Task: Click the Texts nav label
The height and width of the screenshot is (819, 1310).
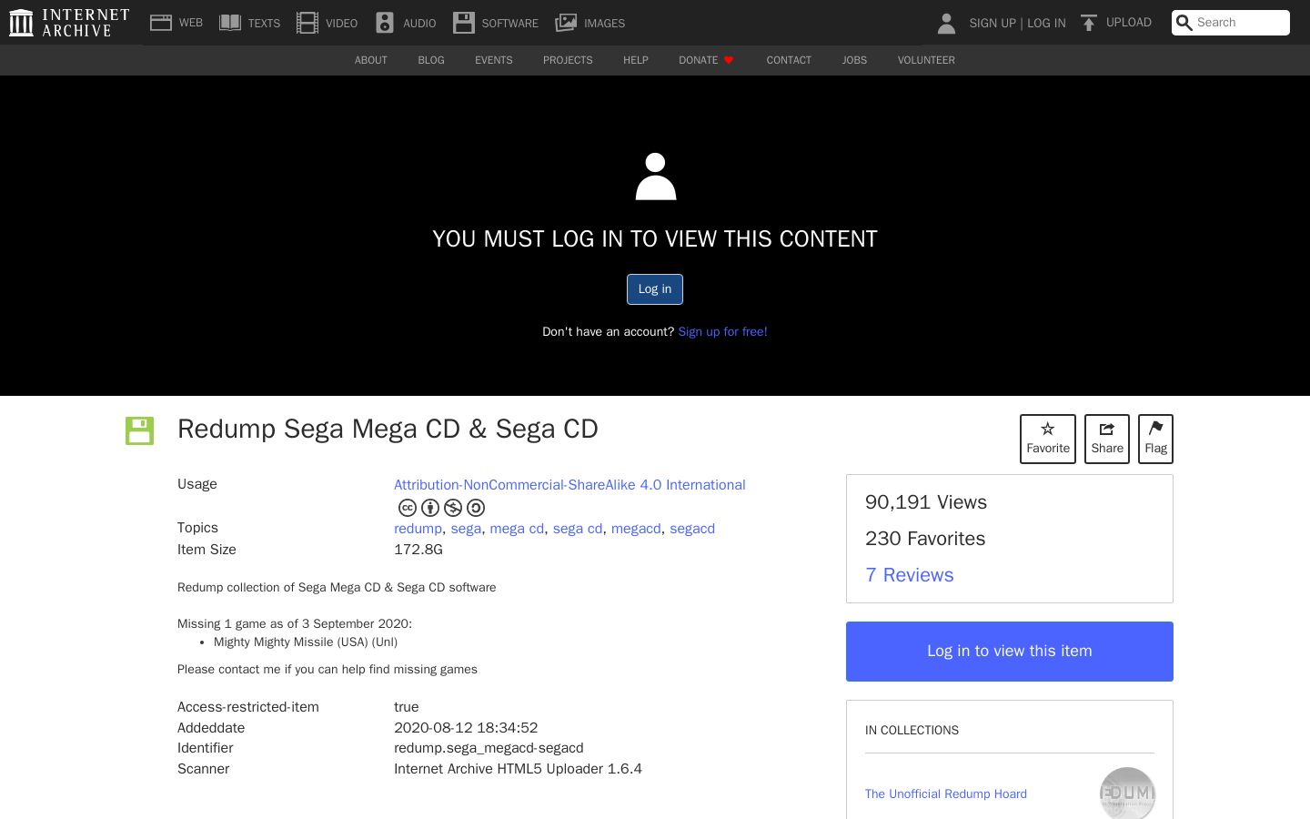Action: pos(264,23)
